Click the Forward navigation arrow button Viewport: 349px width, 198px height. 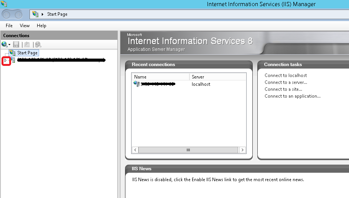18,15
